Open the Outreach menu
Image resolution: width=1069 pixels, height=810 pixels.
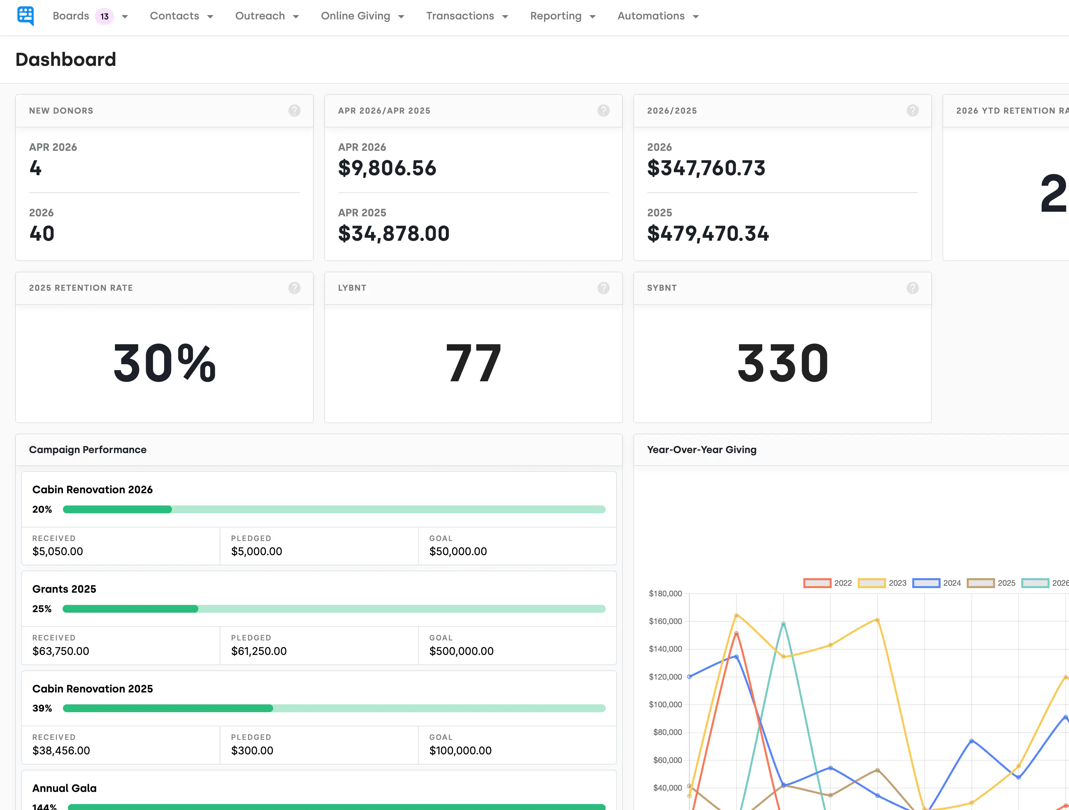pyautogui.click(x=260, y=16)
